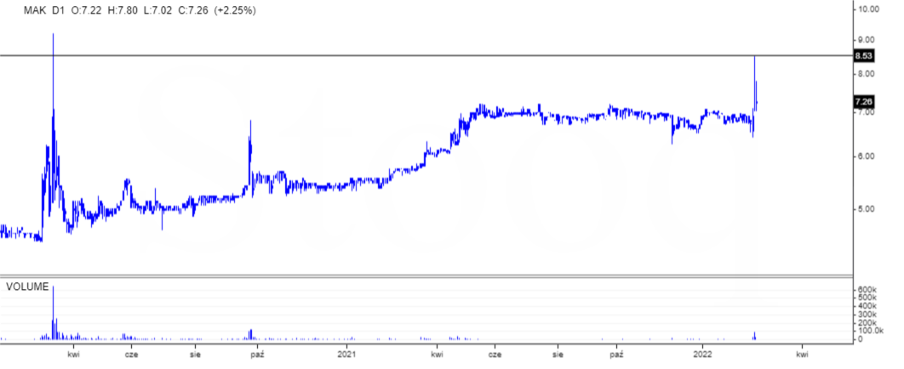Click the 100.0k volume axis label
The height and width of the screenshot is (369, 904).
pyautogui.click(x=871, y=331)
